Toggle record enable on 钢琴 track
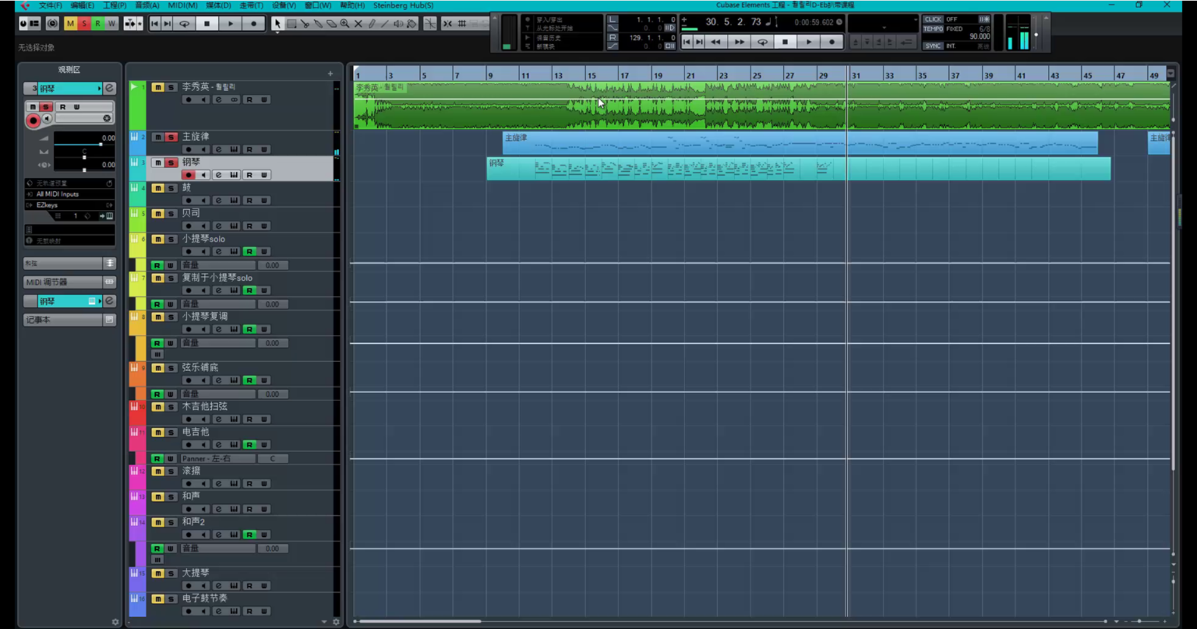Viewport: 1197px width, 629px height. [x=188, y=175]
